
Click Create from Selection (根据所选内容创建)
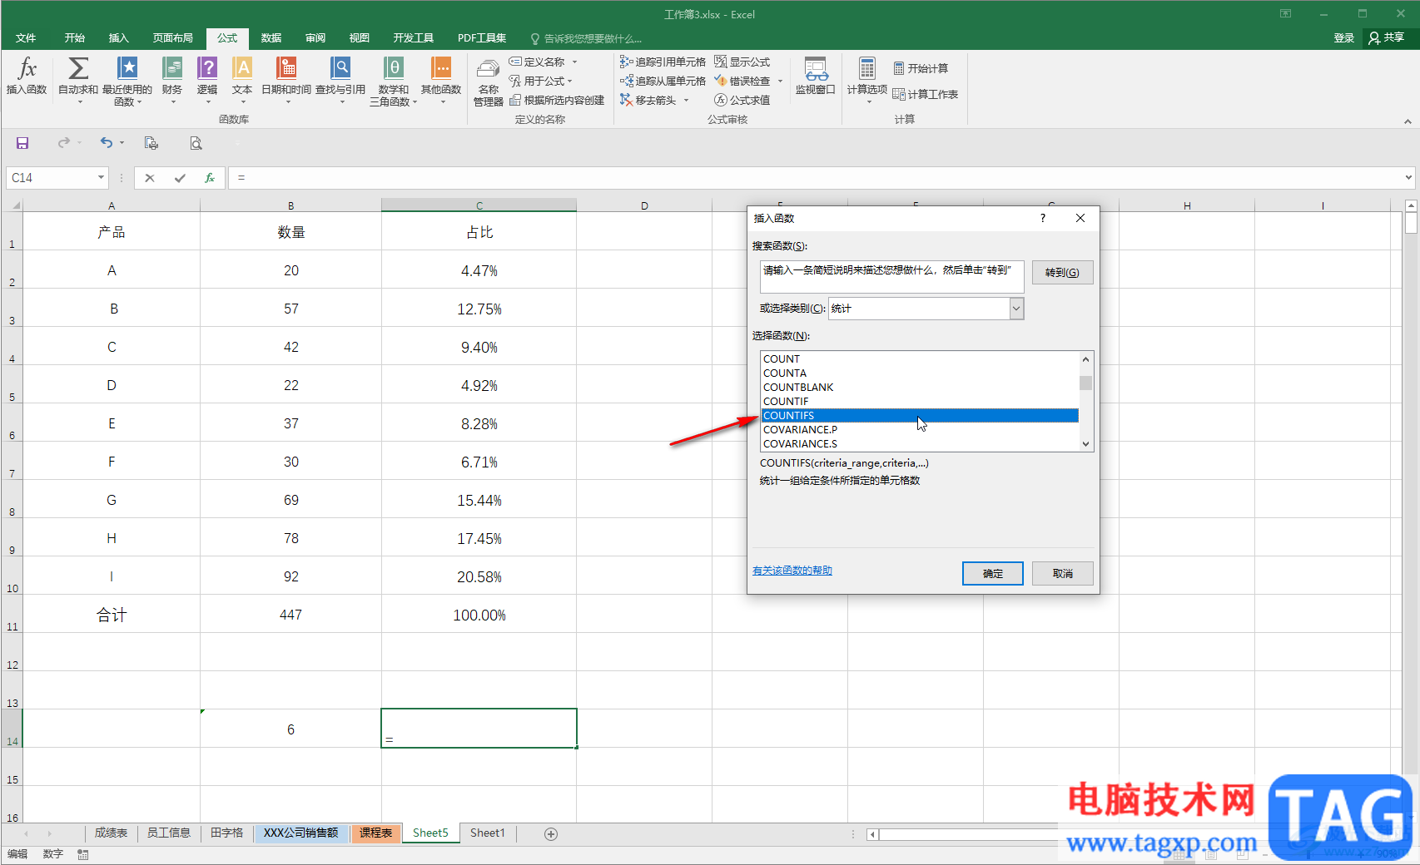coord(557,100)
